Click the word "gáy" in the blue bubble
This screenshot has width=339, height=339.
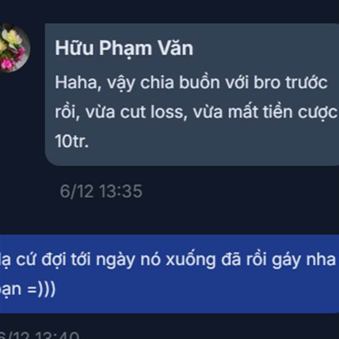(286, 260)
